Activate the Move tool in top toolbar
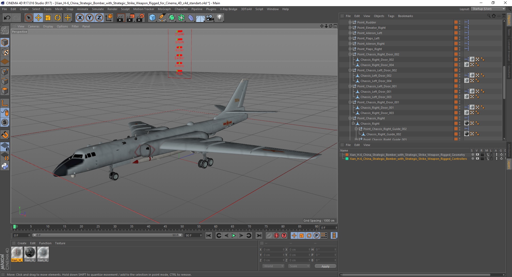The image size is (512, 277). 38,18
